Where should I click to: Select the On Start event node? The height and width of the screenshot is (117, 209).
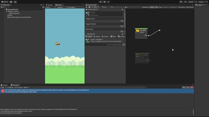pos(141,33)
